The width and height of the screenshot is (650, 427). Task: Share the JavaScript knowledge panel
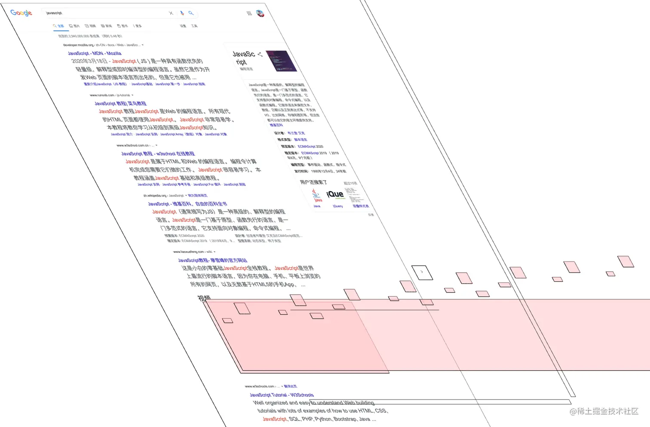click(x=260, y=54)
